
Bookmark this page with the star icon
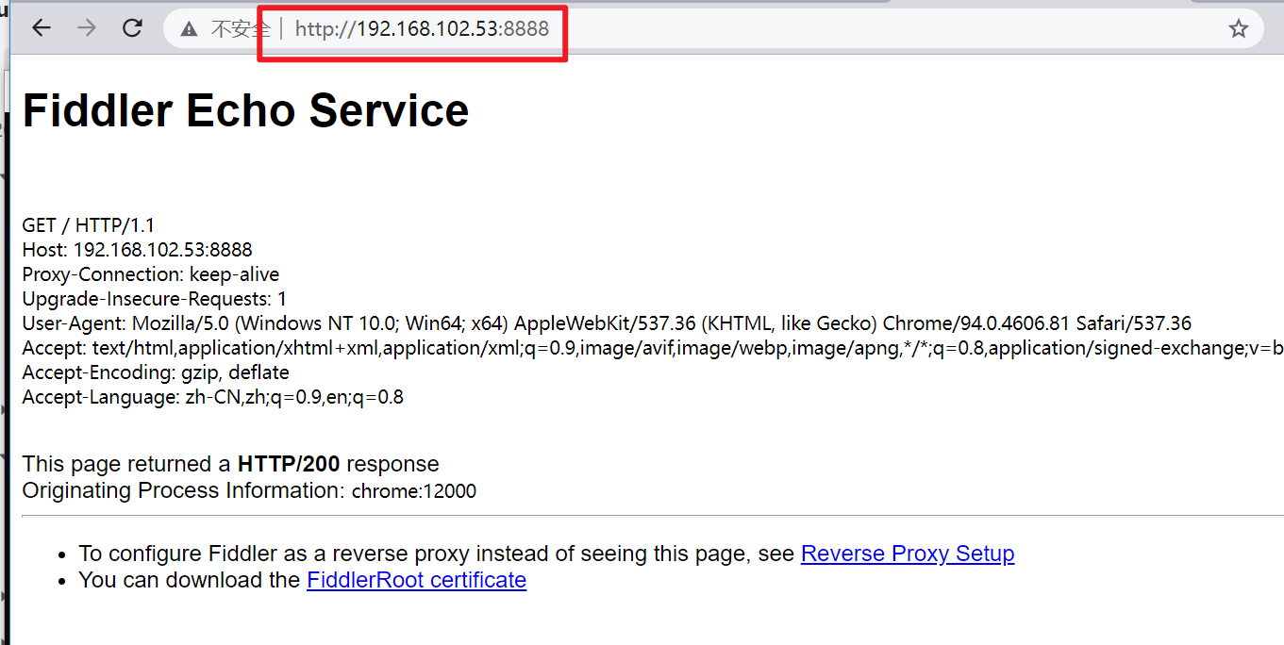[1238, 28]
